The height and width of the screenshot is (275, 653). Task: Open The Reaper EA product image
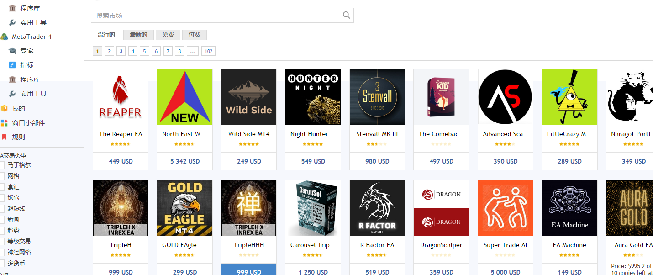pos(121,97)
